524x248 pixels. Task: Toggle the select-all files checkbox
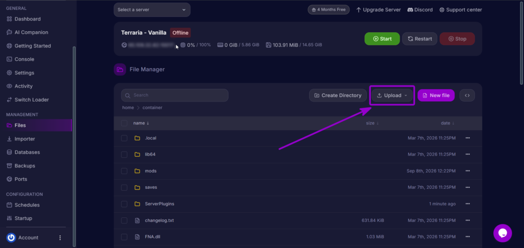[124, 123]
